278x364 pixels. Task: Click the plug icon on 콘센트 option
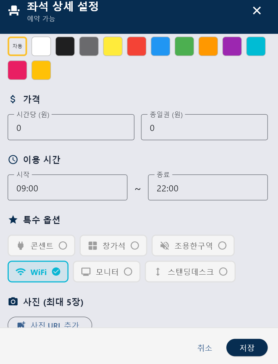coord(21,246)
